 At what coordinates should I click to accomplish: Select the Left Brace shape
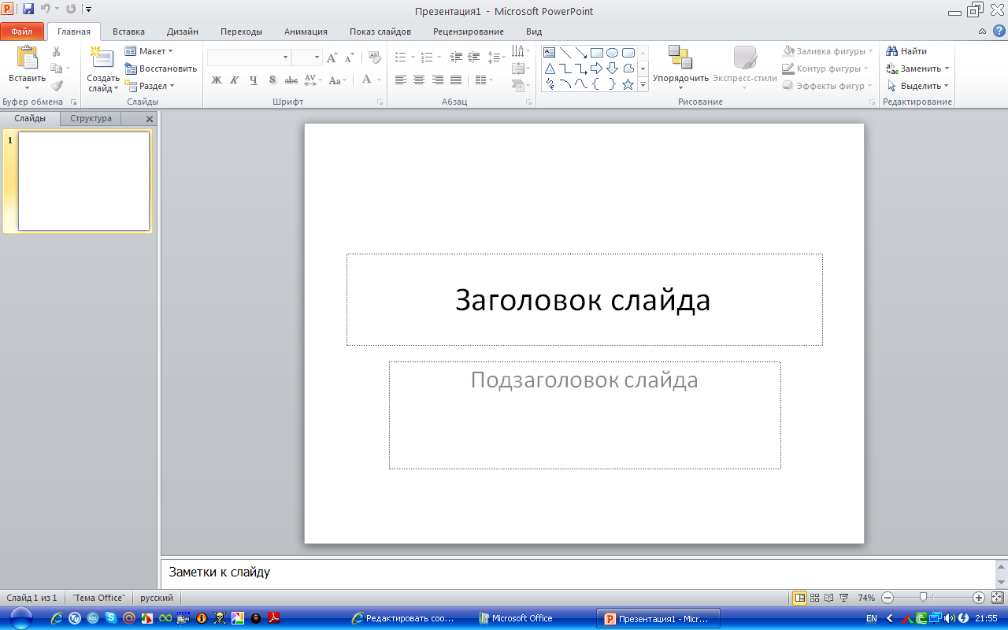pos(597,84)
